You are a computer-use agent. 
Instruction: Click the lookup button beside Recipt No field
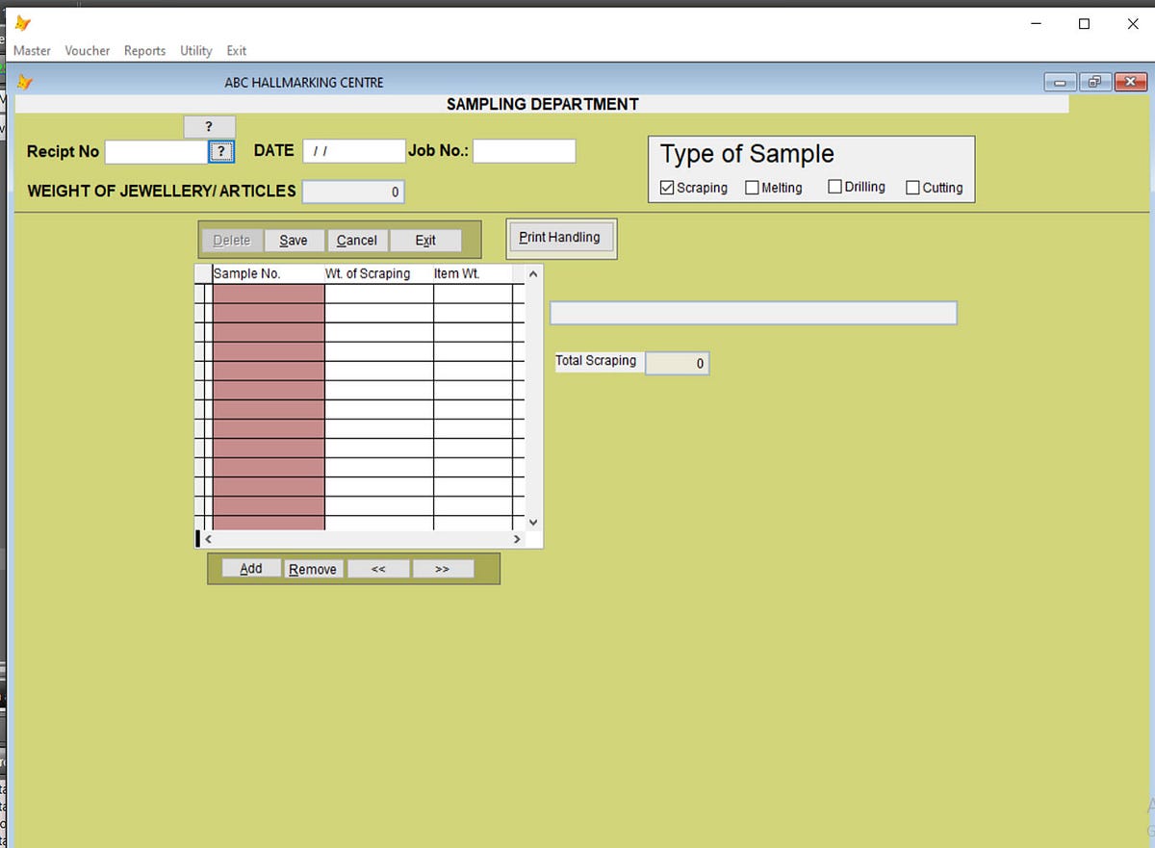[221, 152]
